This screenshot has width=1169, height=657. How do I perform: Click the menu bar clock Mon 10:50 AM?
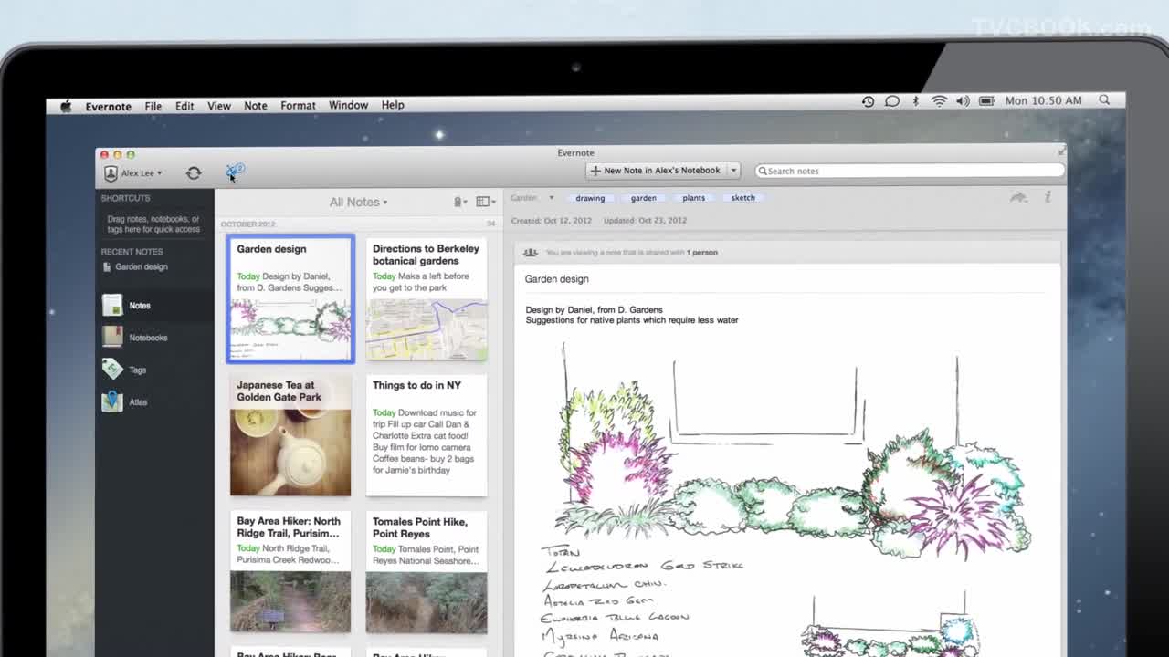[x=1043, y=100]
